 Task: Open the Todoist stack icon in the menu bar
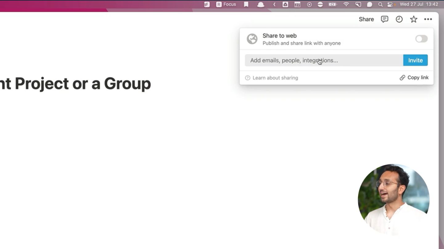[x=207, y=4]
